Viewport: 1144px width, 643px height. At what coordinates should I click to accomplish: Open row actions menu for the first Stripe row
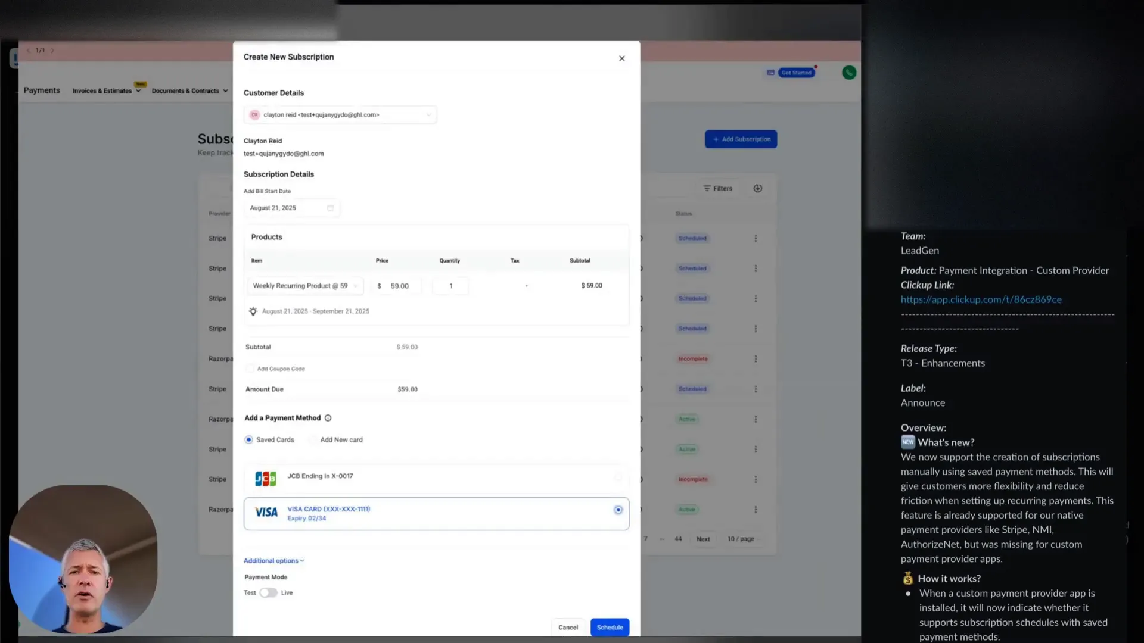coord(756,238)
